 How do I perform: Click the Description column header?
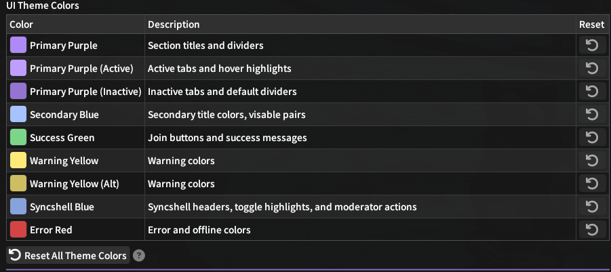point(174,24)
